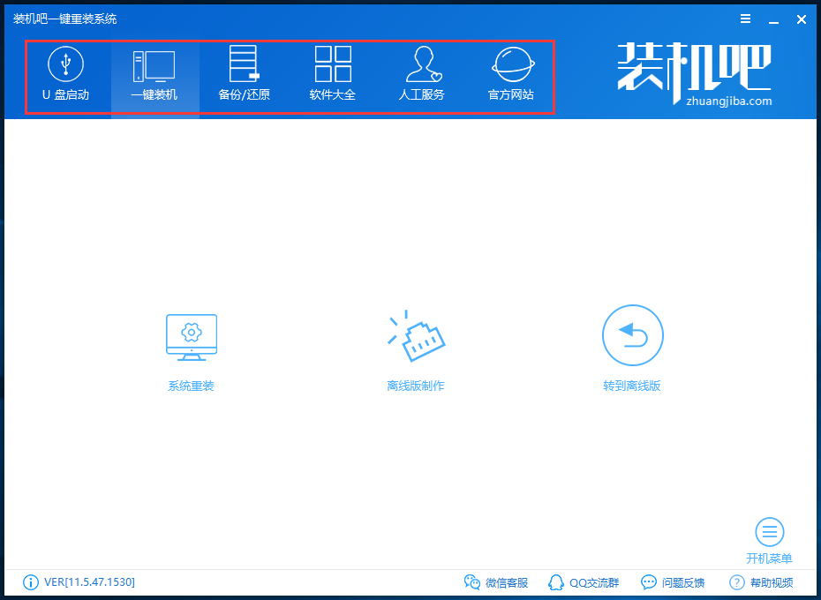
Task: Switch to 转到离线版 offline mode
Action: (632, 347)
